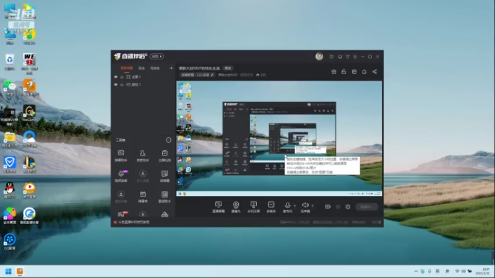Open stream settings gear icon

click(x=348, y=207)
